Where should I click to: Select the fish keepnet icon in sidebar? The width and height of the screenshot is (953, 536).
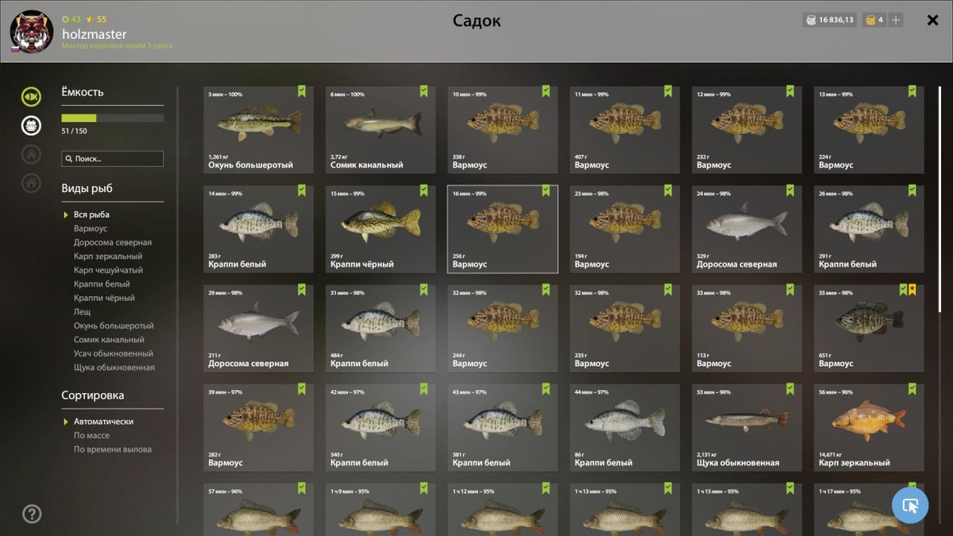point(31,97)
